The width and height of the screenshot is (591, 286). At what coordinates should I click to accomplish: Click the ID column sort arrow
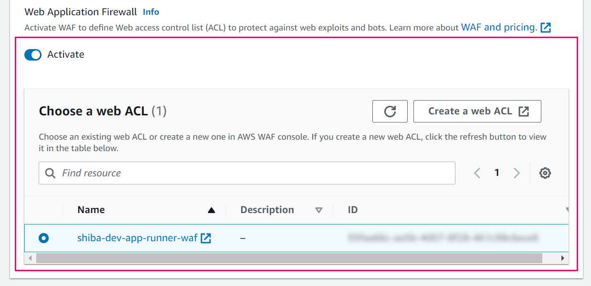pos(567,210)
